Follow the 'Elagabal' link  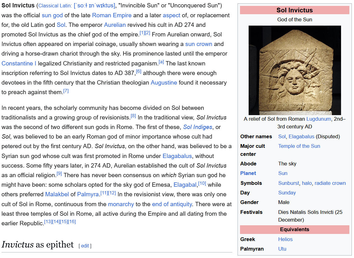[x=185, y=185]
